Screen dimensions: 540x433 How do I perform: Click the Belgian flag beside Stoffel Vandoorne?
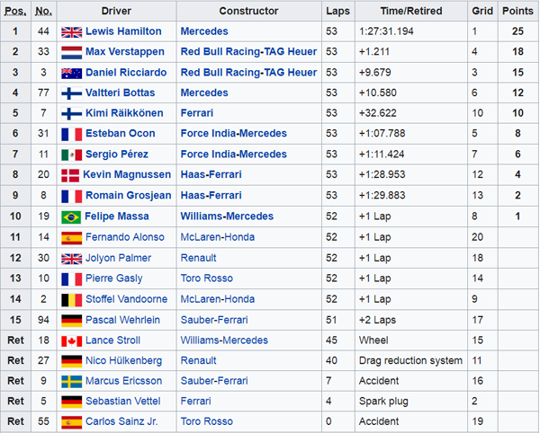pos(72,300)
